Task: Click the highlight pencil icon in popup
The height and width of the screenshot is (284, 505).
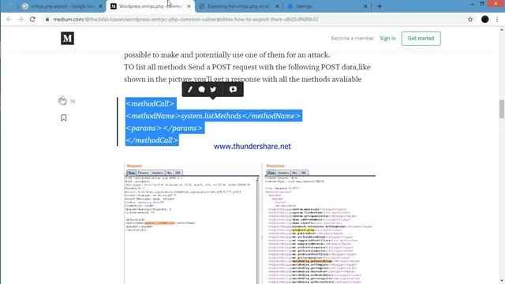Action: coord(190,89)
